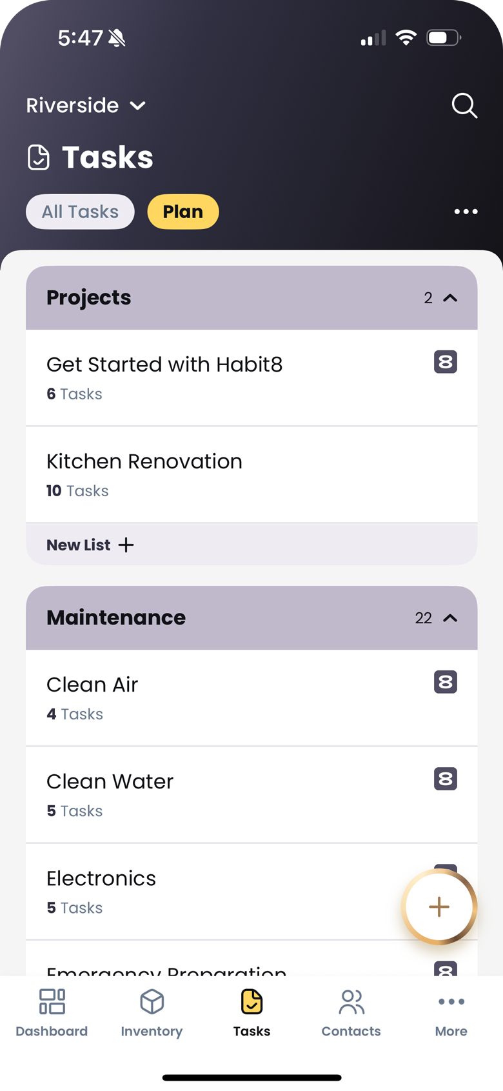Open the Riverside property dropdown
503x1091 pixels.
click(x=86, y=105)
